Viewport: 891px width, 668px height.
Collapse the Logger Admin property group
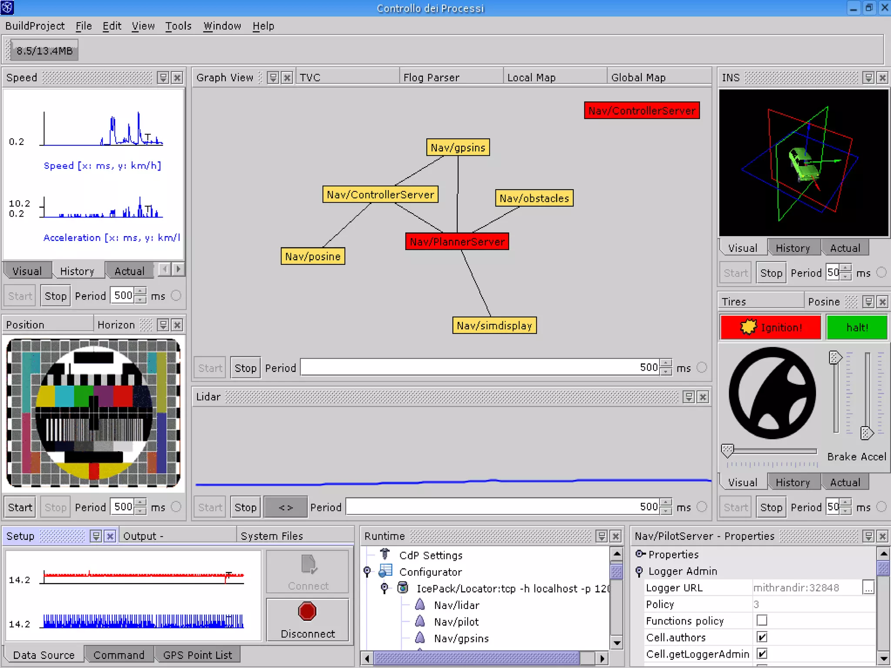[x=639, y=571]
